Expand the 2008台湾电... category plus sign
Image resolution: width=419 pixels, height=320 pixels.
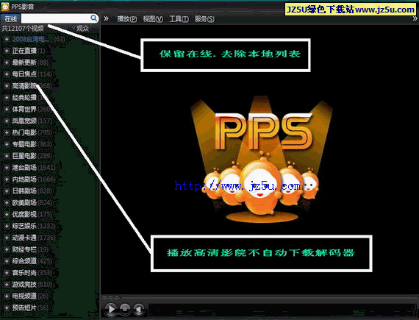pyautogui.click(x=7, y=39)
